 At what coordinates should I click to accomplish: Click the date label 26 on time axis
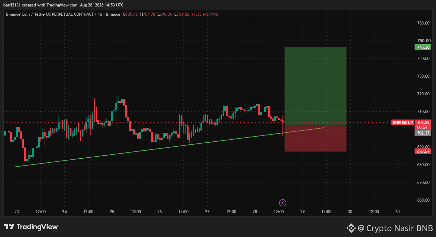(160, 212)
